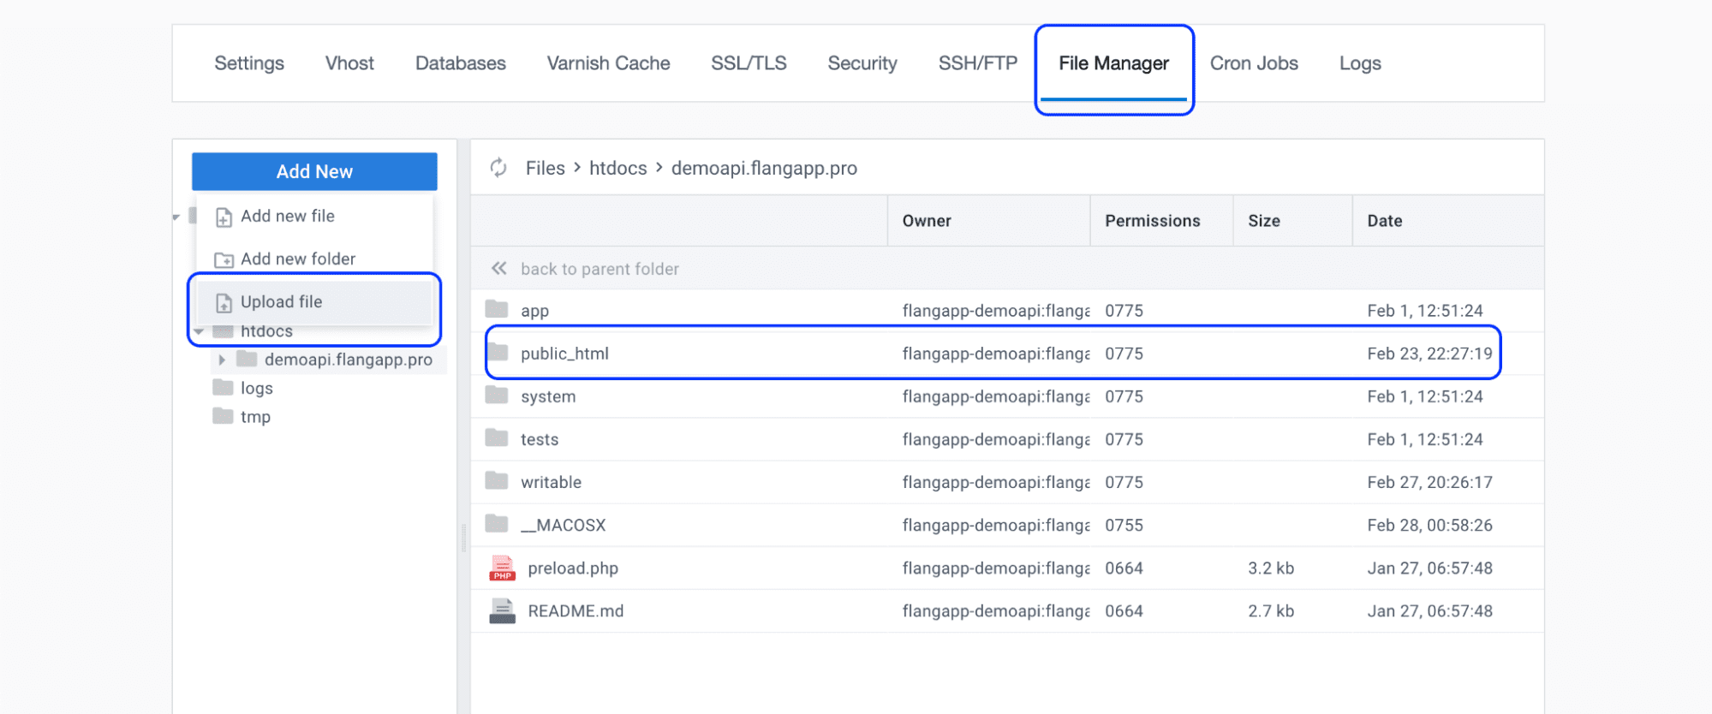
Task: Click htdocs in the breadcrumb path
Action: 617,168
